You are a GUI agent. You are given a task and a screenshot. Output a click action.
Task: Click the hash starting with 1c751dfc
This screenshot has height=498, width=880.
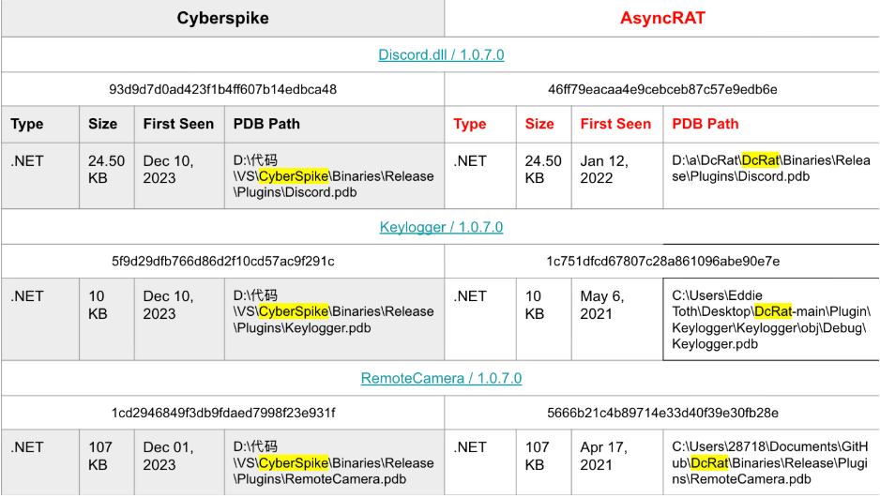click(x=662, y=261)
